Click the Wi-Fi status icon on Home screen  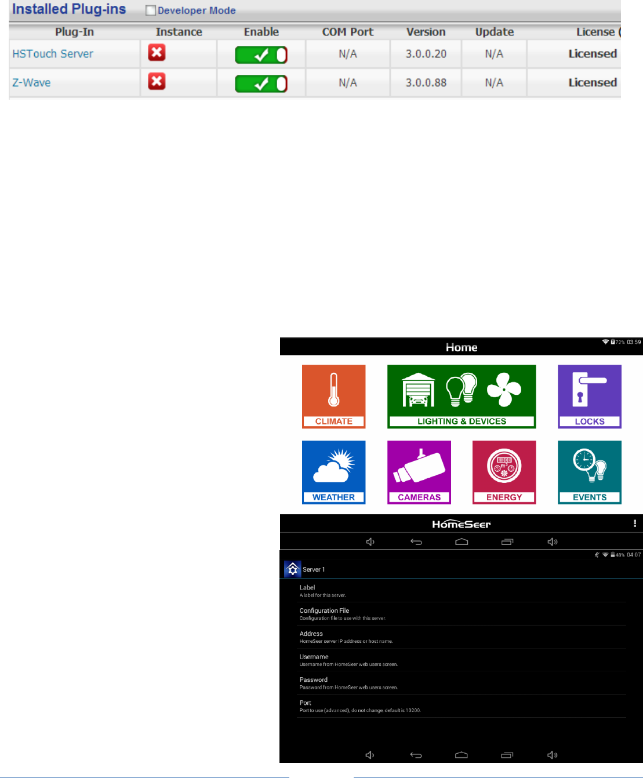[605, 342]
